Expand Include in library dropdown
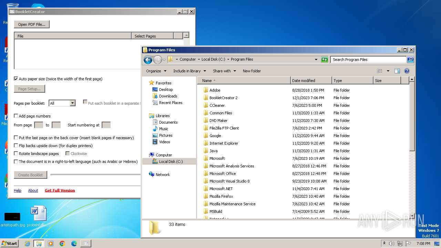This screenshot has width=441, height=248. click(x=189, y=71)
